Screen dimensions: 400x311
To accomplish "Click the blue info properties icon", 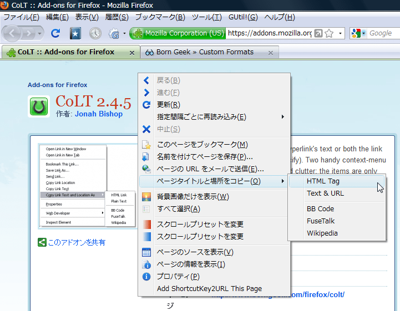I will (146, 277).
